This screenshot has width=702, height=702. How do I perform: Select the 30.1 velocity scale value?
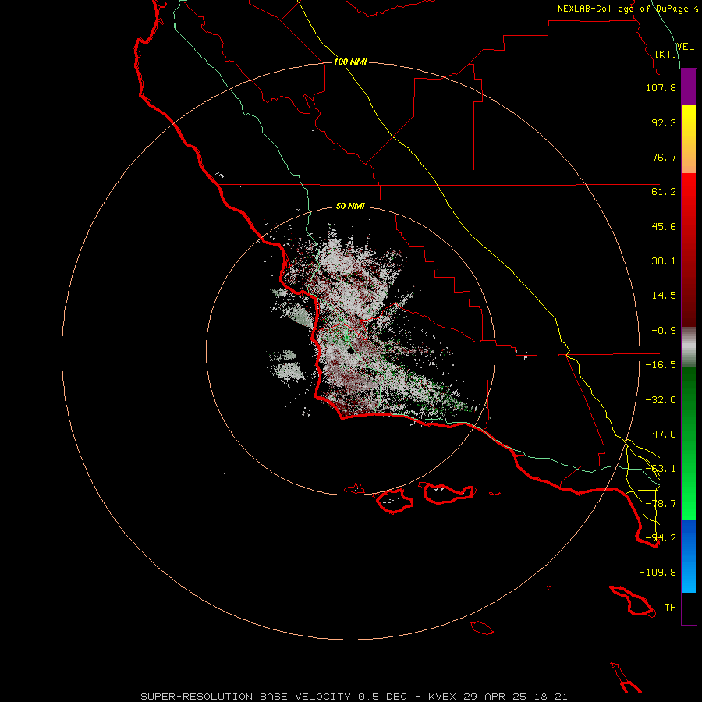coord(664,261)
